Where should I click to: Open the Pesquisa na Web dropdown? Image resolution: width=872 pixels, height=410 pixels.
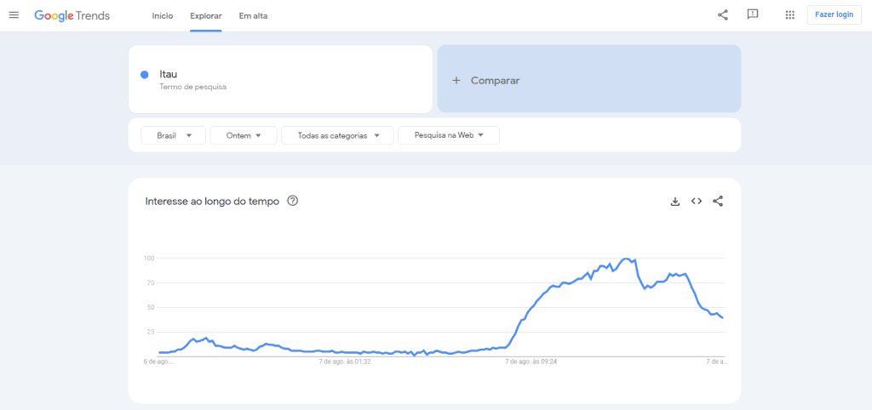coord(448,135)
